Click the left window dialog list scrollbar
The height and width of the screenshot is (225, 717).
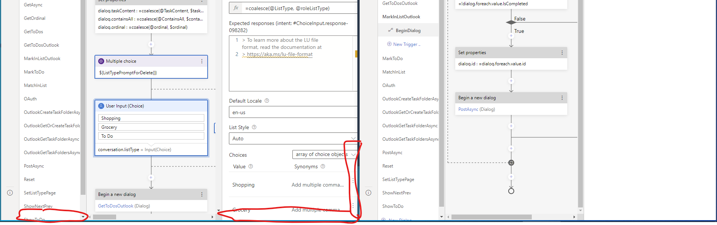tap(83, 97)
